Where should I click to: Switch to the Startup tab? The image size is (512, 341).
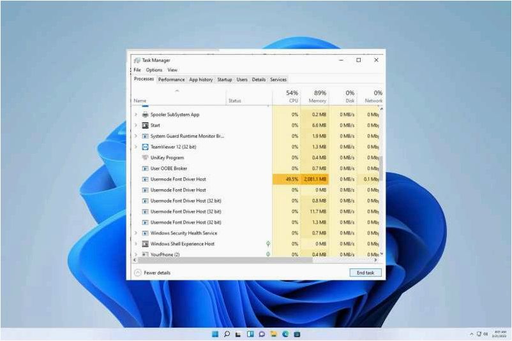click(x=225, y=80)
